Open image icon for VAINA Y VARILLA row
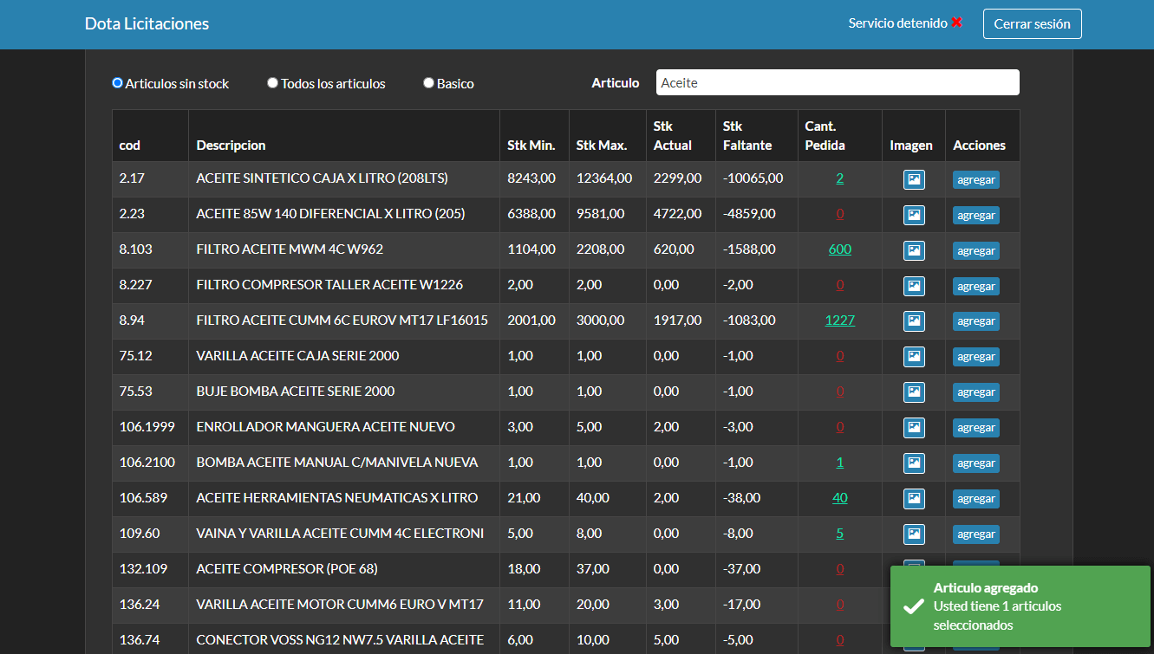This screenshot has height=654, width=1154. [914, 534]
